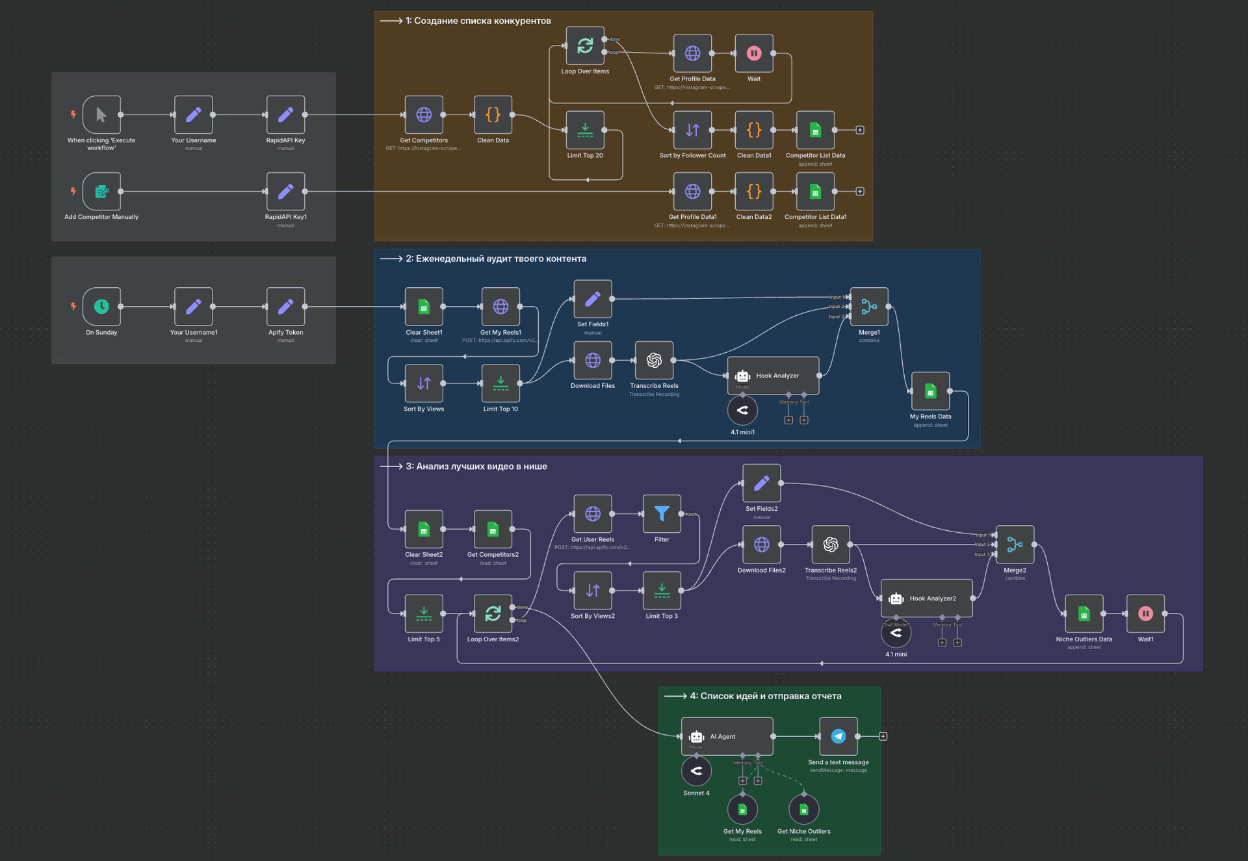Click a Memory Tool plus under Hook Analyzer
Screen dimensions: 1248x861
click(x=788, y=420)
